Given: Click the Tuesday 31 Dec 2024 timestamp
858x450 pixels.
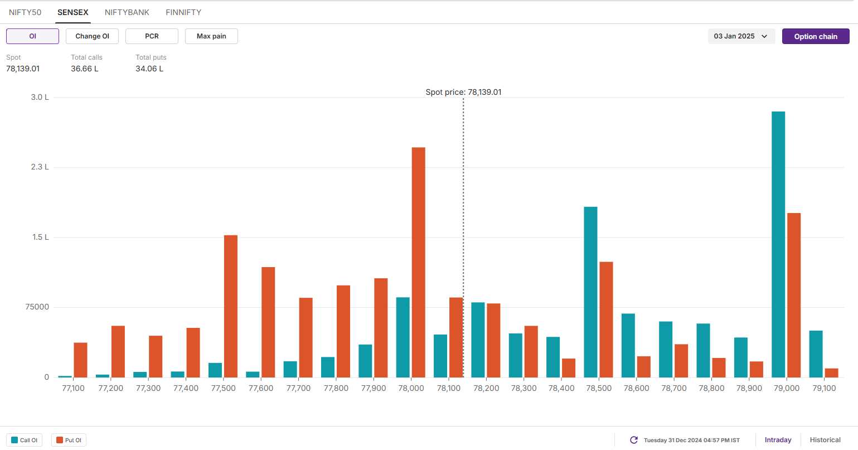Looking at the screenshot, I should (x=691, y=440).
